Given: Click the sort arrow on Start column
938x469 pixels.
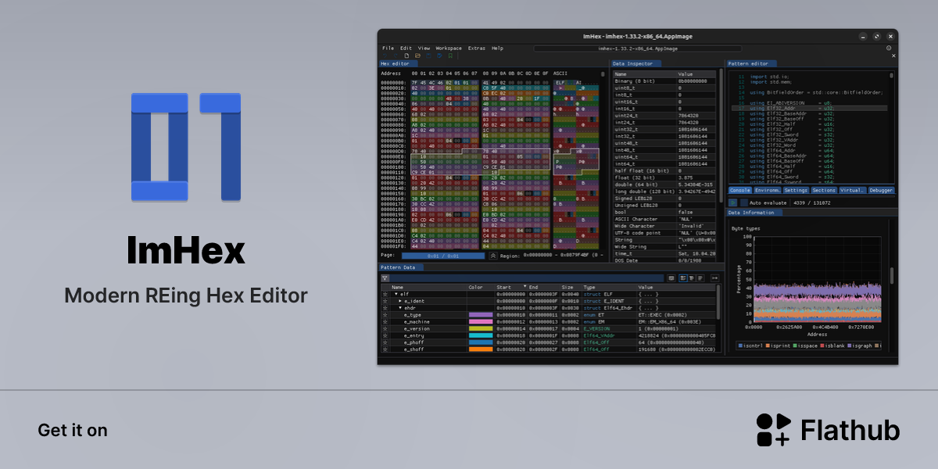Looking at the screenshot, I should click(x=525, y=286).
